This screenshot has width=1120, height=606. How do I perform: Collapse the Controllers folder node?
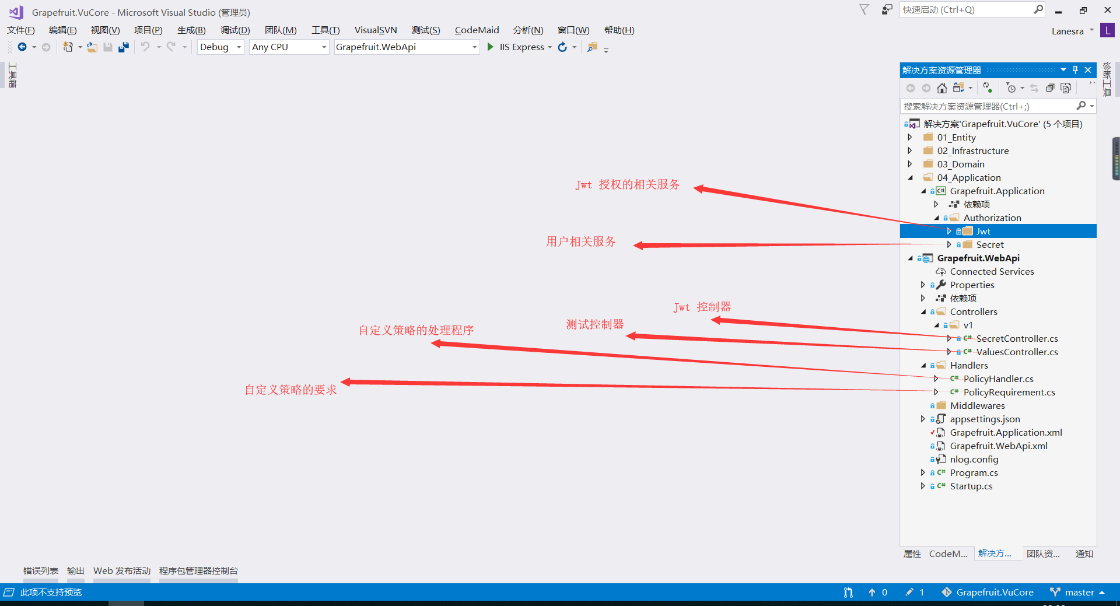pos(923,312)
